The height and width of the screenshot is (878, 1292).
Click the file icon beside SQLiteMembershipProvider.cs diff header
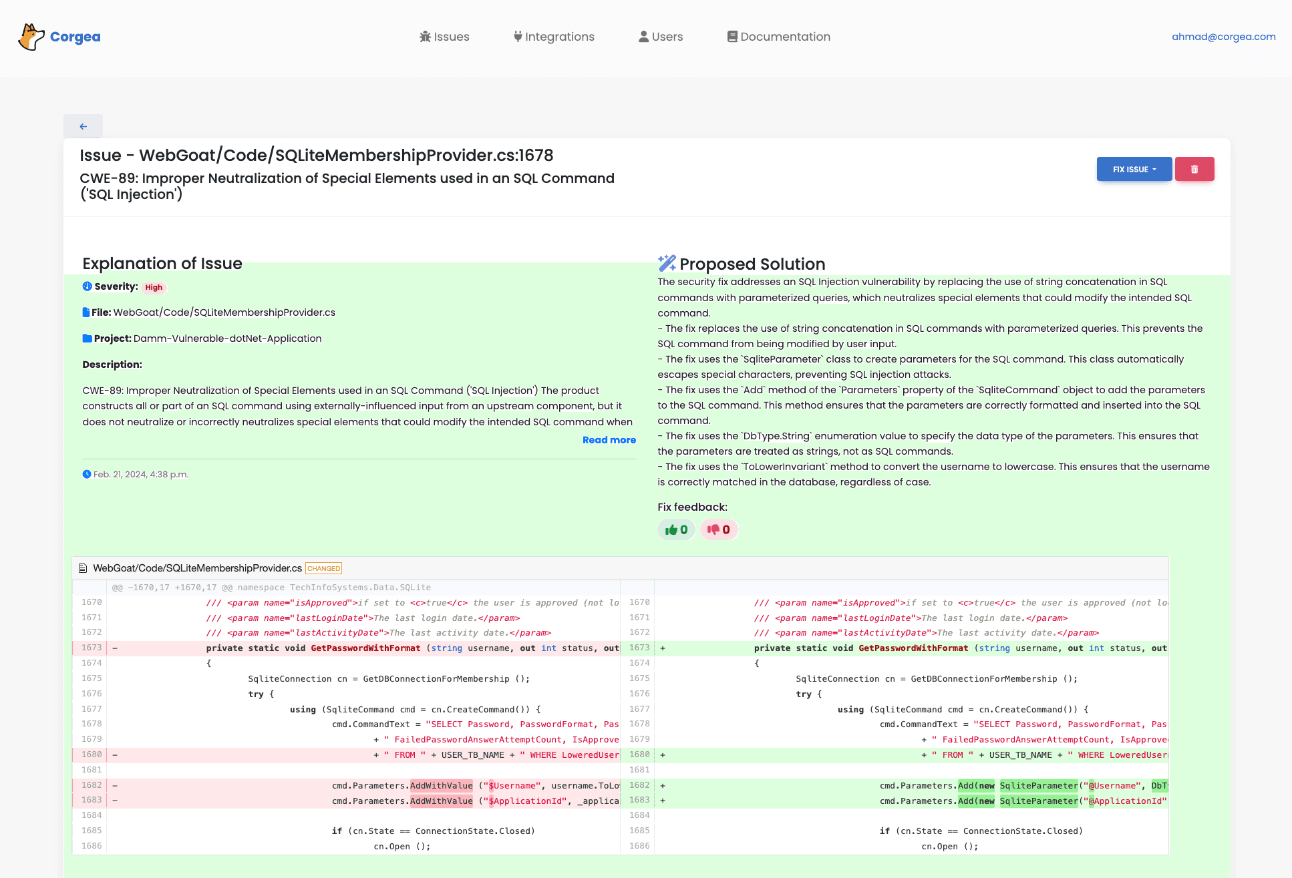pos(83,568)
